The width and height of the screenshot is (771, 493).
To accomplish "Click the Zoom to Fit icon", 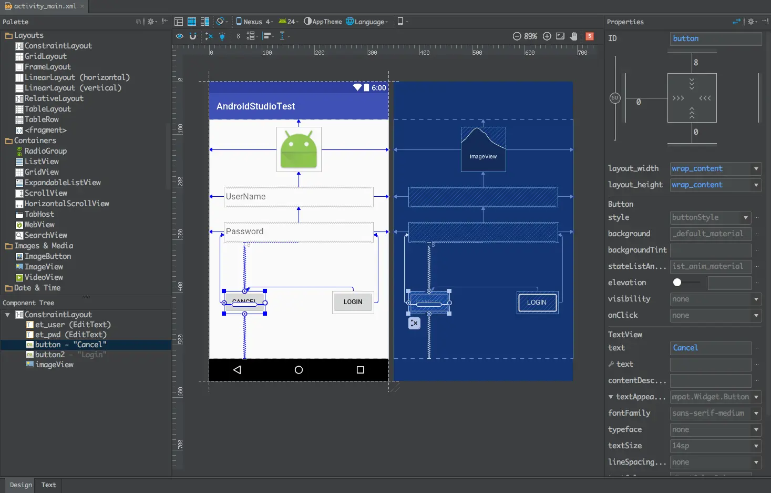I will coord(560,36).
